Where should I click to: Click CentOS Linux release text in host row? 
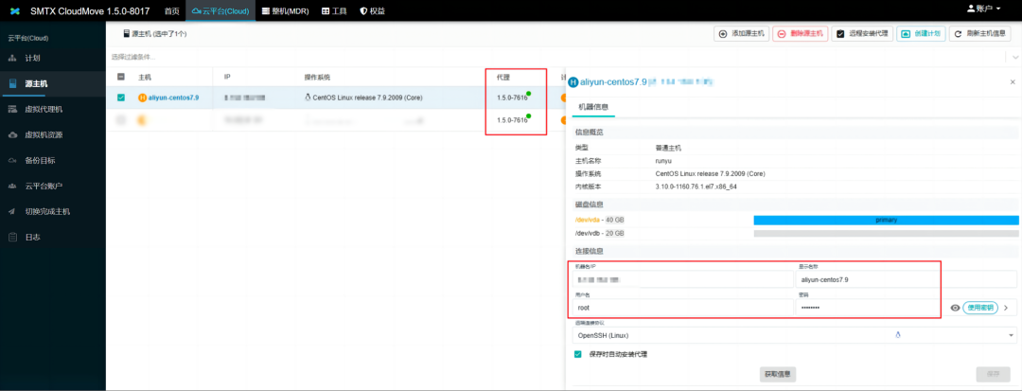pos(367,98)
